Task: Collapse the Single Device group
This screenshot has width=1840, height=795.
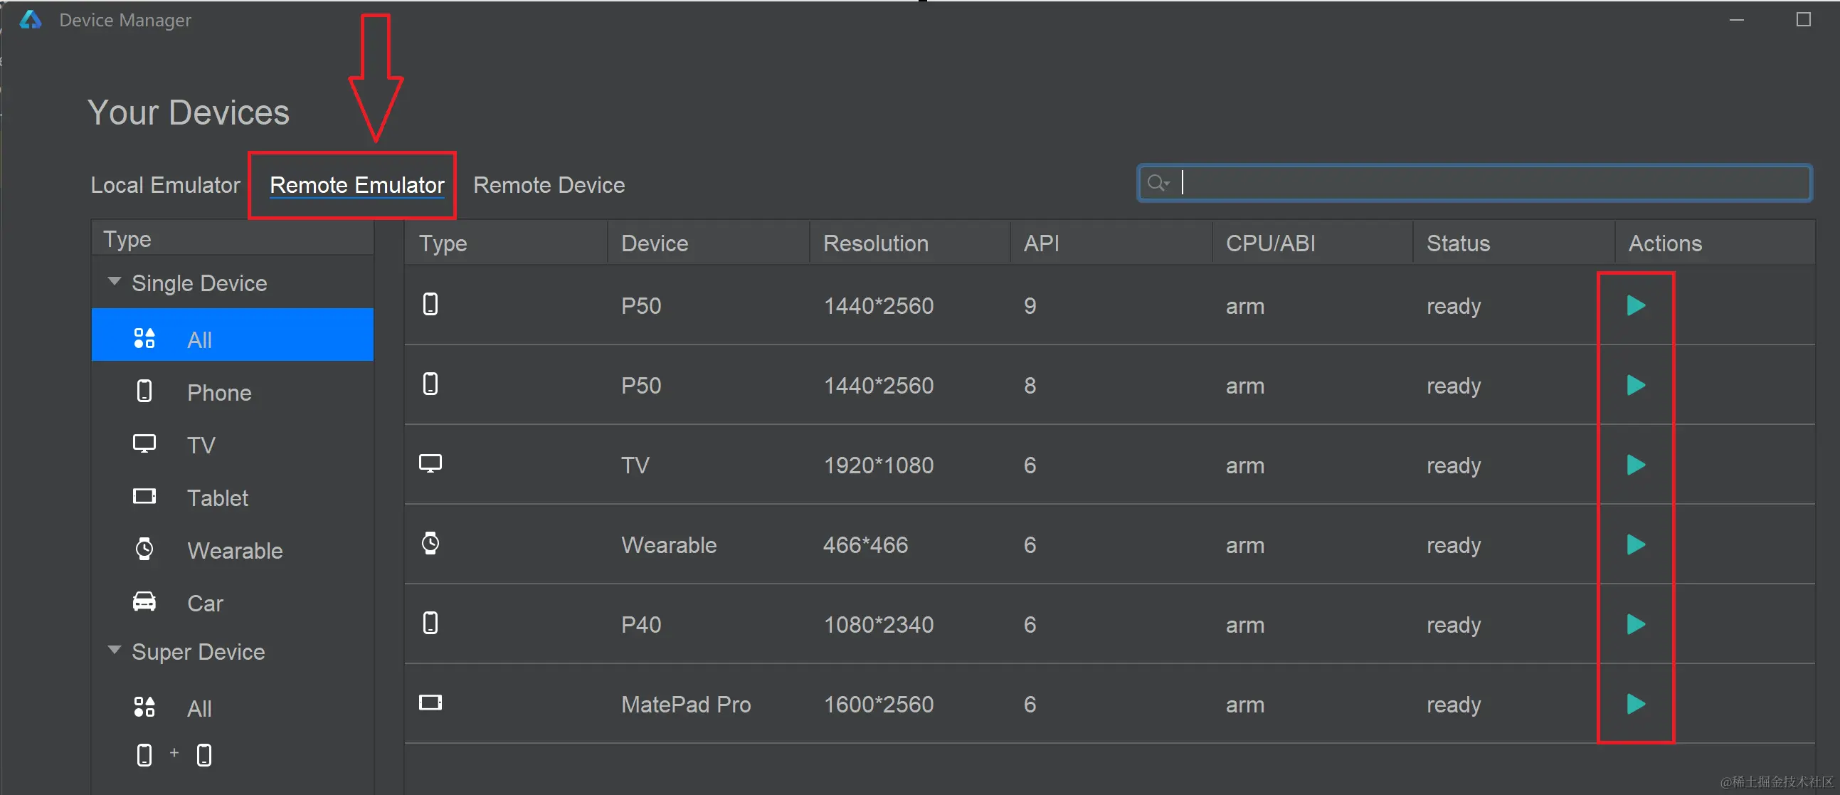Action: click(x=115, y=281)
